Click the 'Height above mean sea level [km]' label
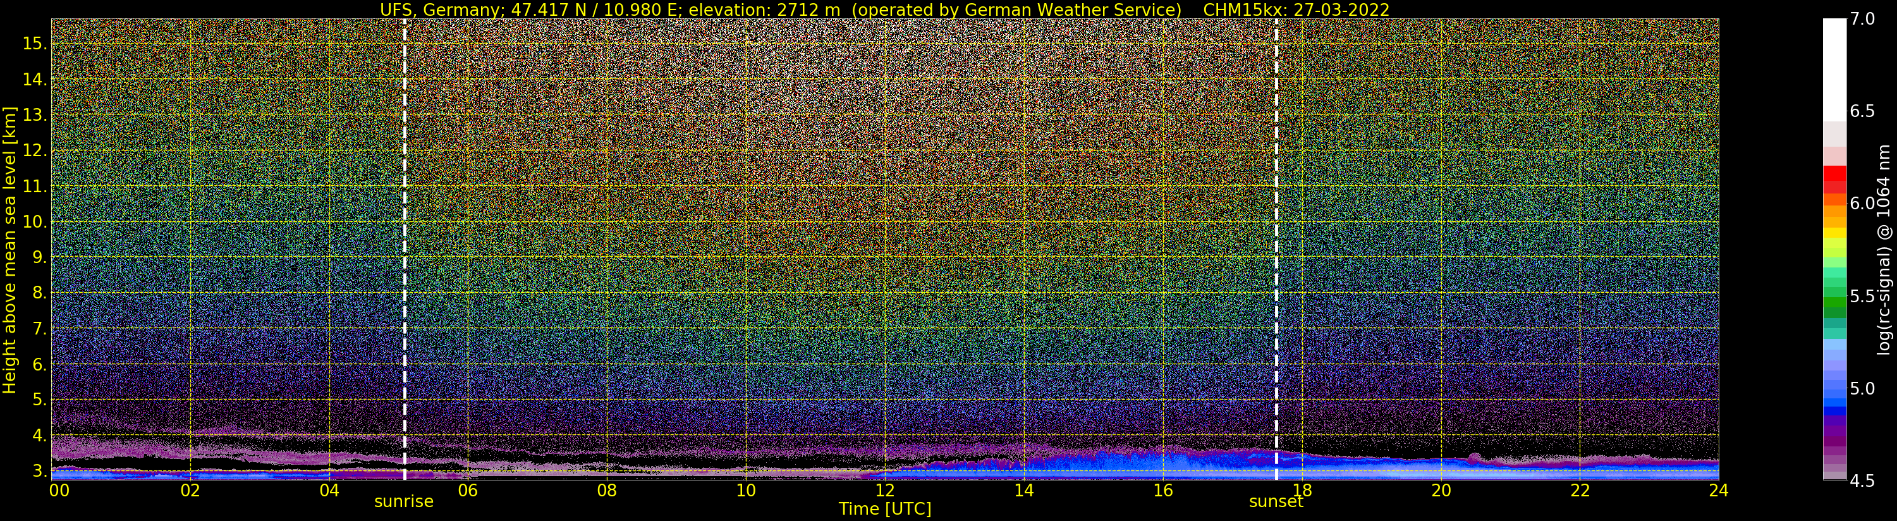The width and height of the screenshot is (1897, 521). [9, 250]
